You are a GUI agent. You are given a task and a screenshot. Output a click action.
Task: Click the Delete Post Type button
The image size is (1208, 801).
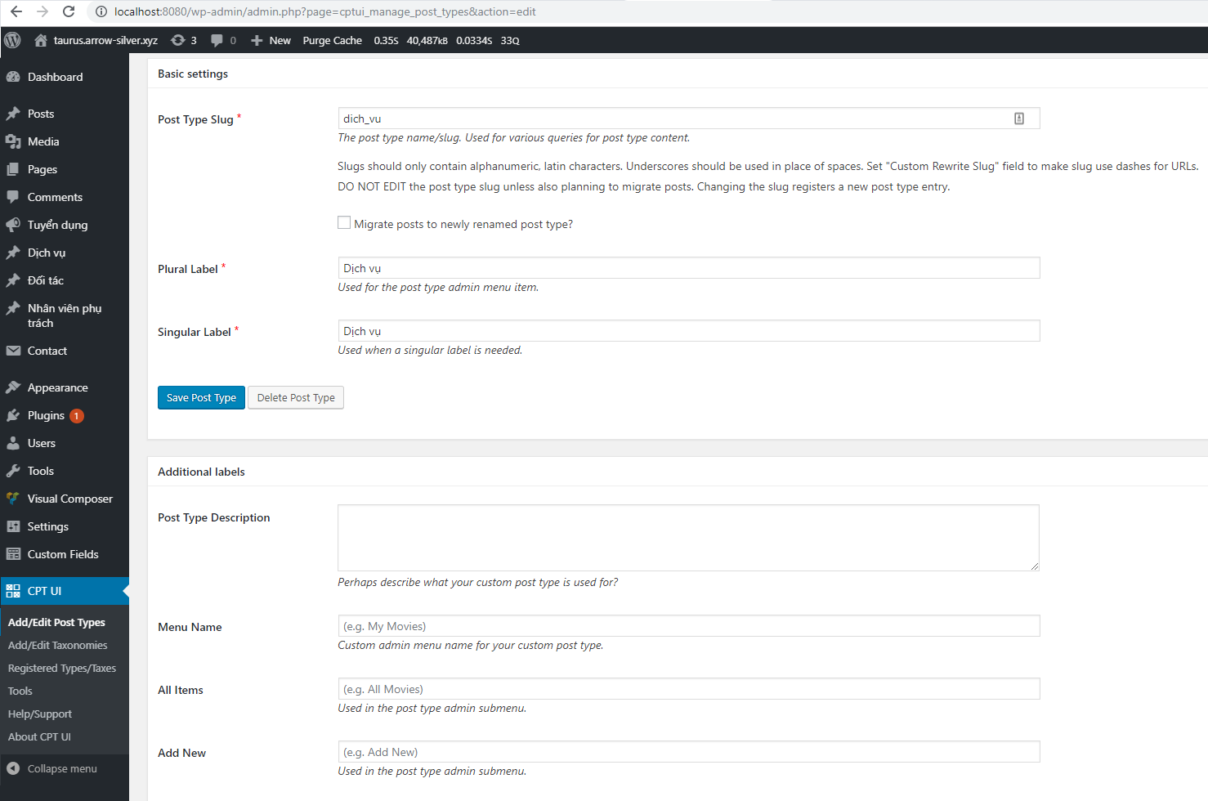(296, 398)
